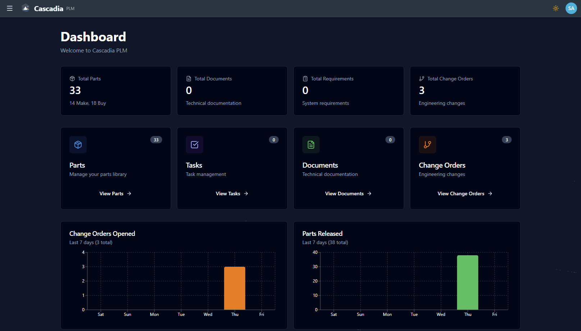Click the Cascadia mountain logo icon
The width and height of the screenshot is (581, 331).
click(26, 8)
